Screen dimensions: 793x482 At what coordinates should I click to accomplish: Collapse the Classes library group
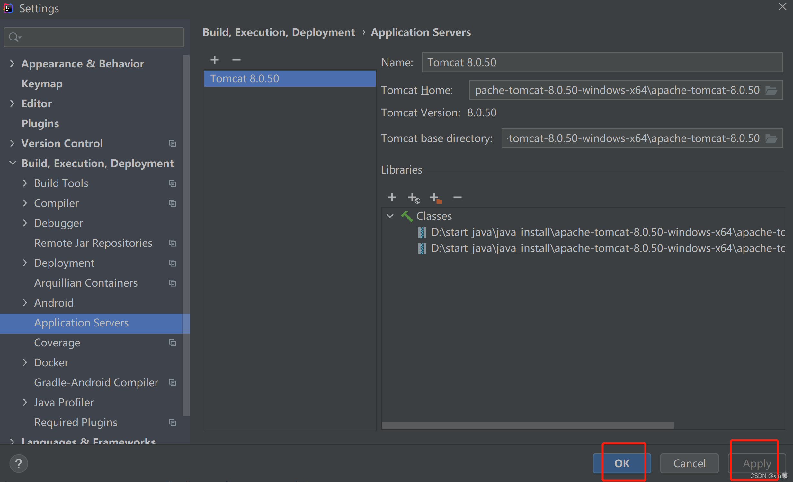390,216
